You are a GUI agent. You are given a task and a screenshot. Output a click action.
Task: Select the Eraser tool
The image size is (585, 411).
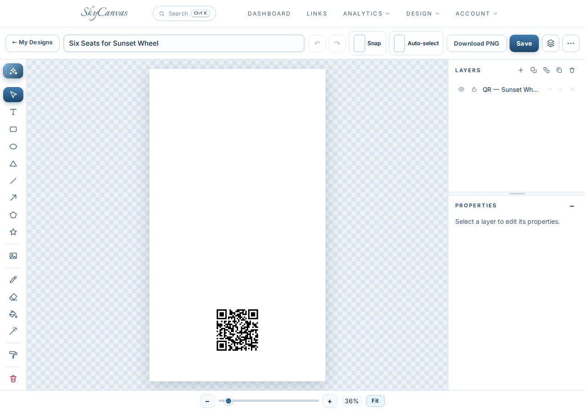[x=13, y=297]
